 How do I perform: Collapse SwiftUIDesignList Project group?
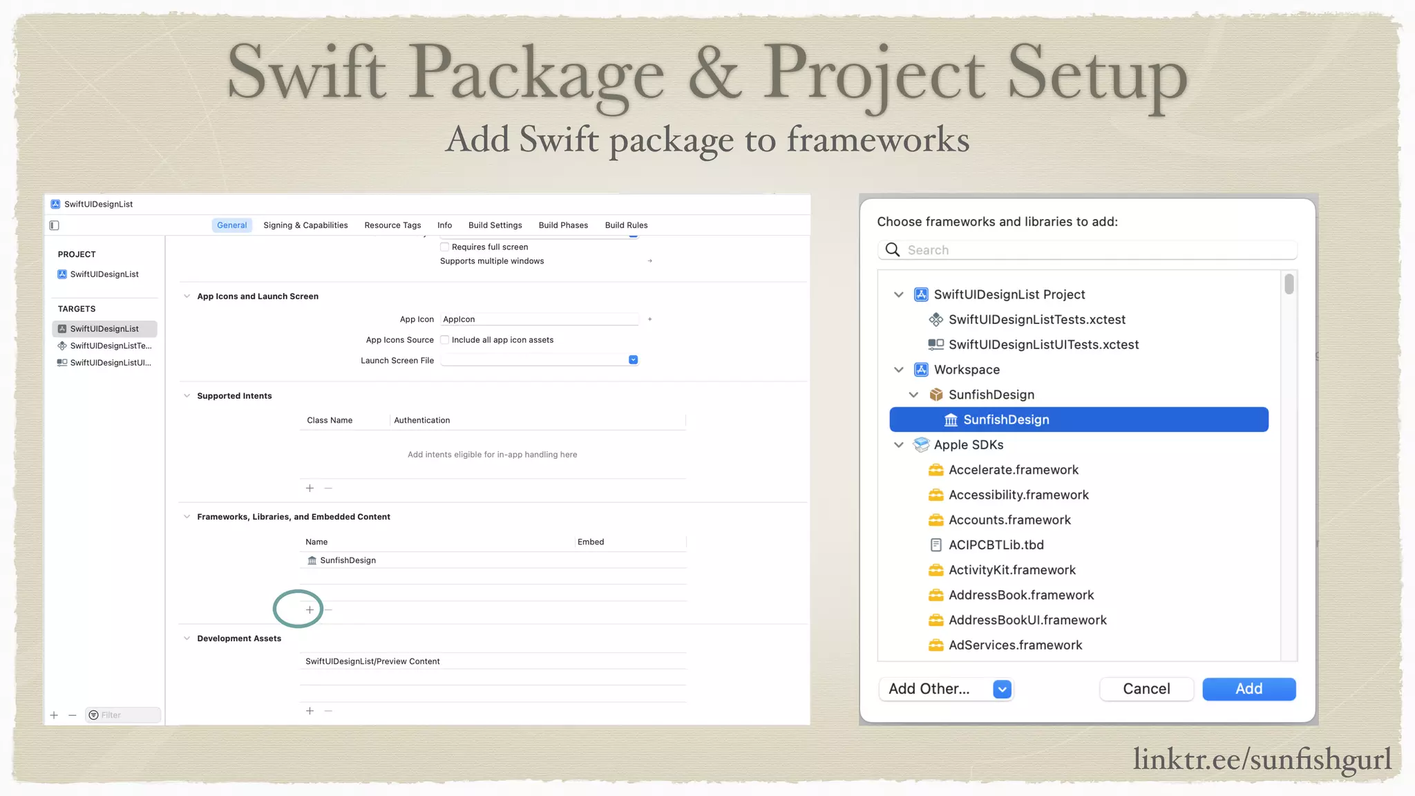(x=899, y=295)
